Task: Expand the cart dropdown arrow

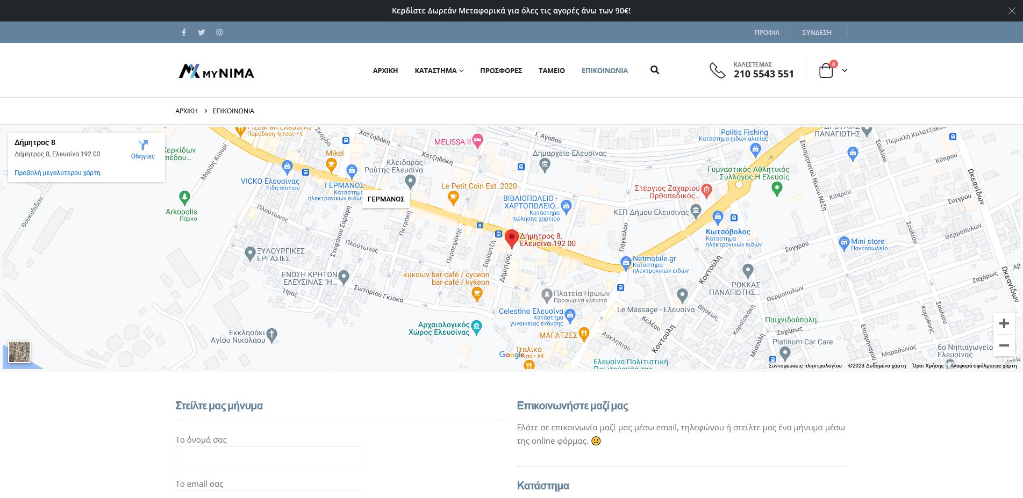Action: 845,70
